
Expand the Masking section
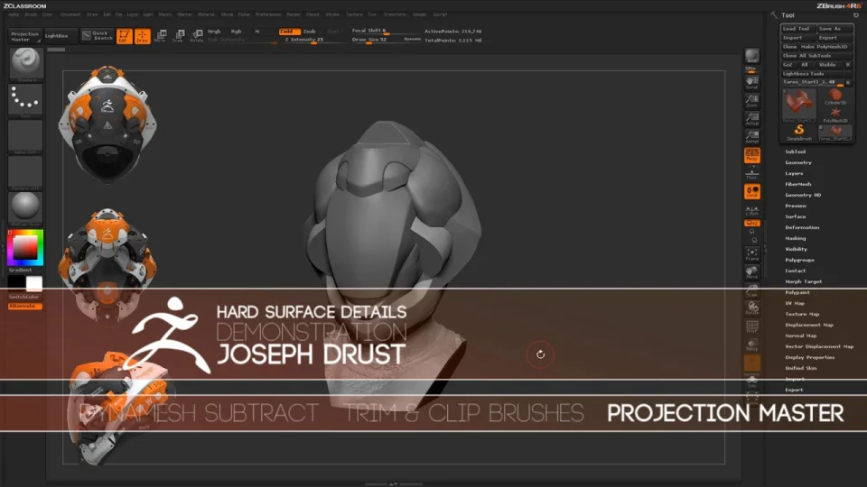point(795,238)
